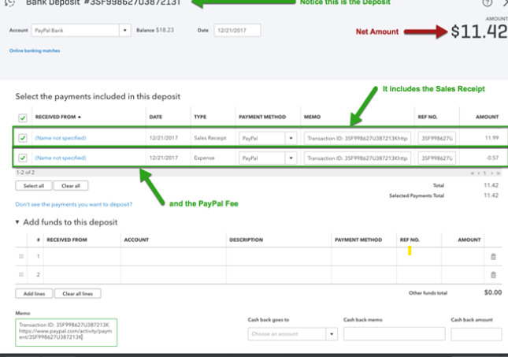Click the Ref No field of Sales Receipt row
The image size is (508, 357).
[x=437, y=138]
